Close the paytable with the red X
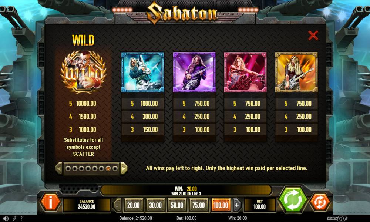Viewport: 370px width, 222px height. pos(313,36)
